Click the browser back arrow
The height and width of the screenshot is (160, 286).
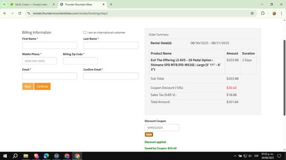point(5,13)
